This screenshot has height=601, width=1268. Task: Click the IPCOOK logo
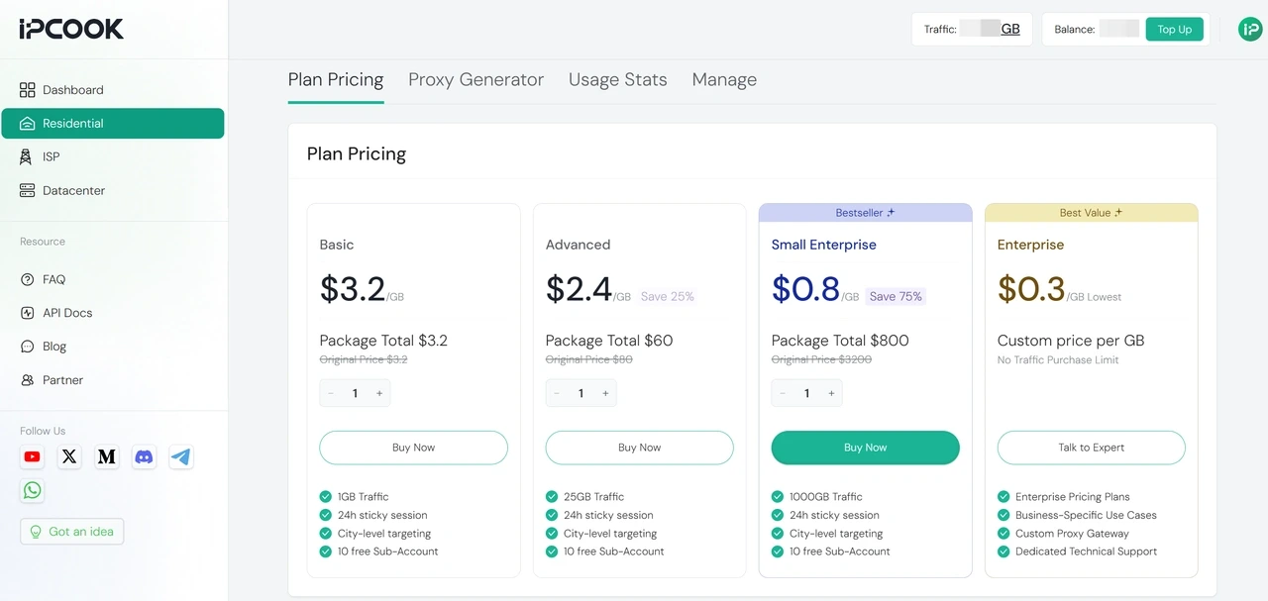[x=71, y=29]
